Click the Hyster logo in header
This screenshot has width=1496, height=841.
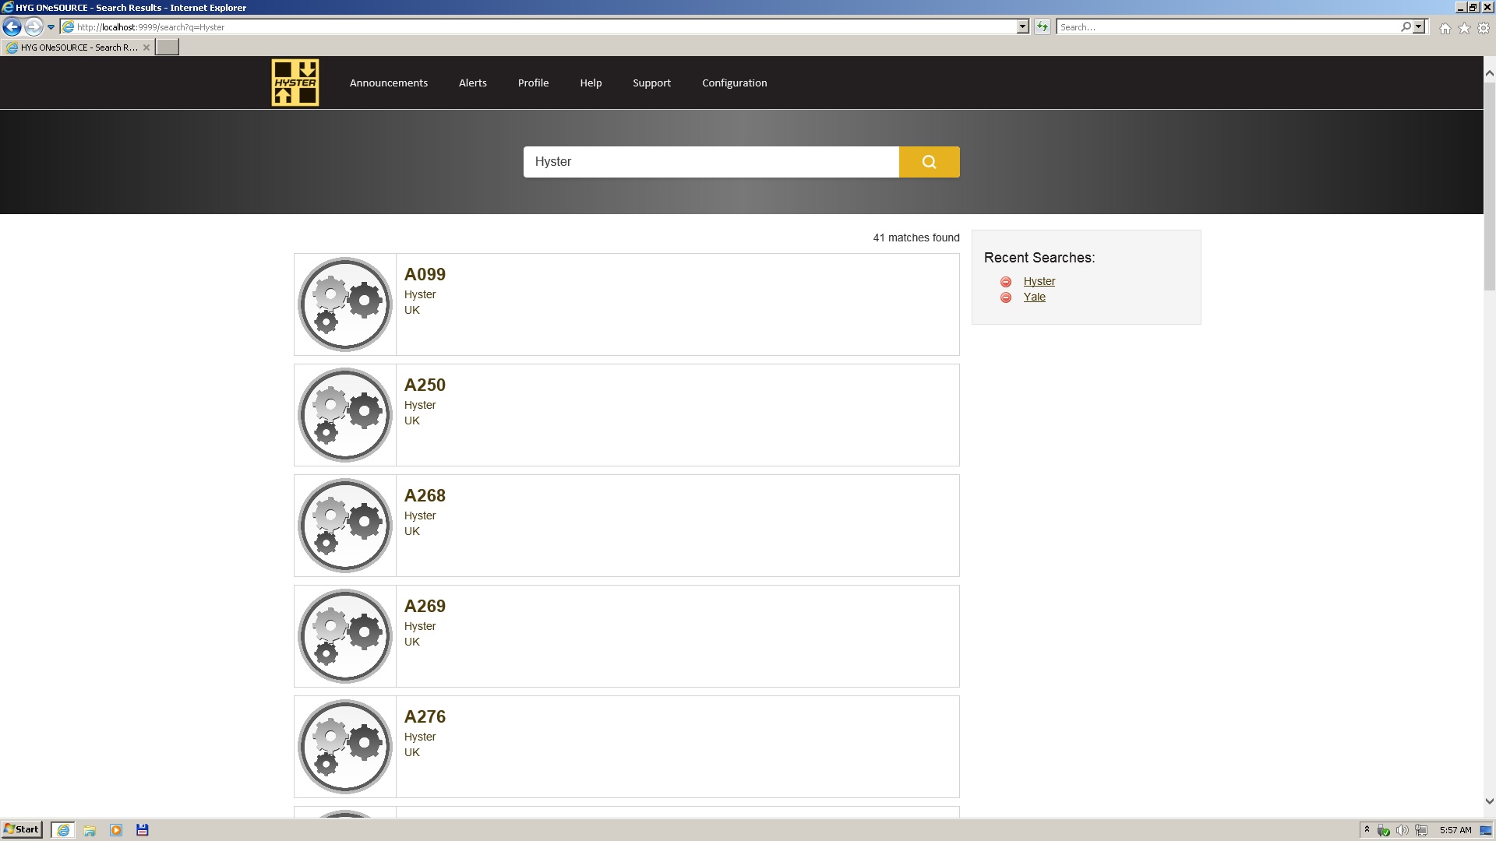pyautogui.click(x=295, y=83)
